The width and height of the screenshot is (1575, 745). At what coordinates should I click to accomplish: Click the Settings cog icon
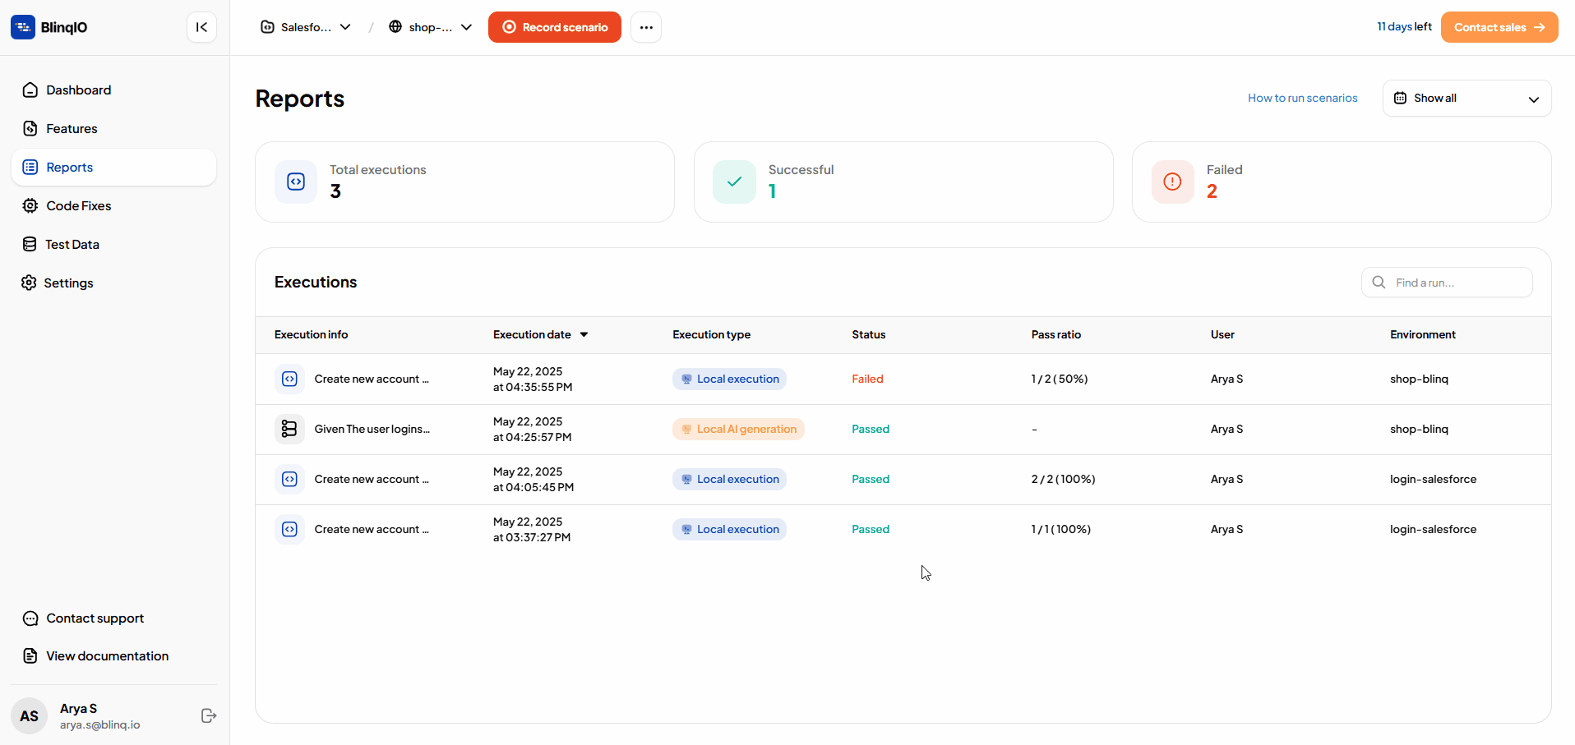click(x=29, y=283)
